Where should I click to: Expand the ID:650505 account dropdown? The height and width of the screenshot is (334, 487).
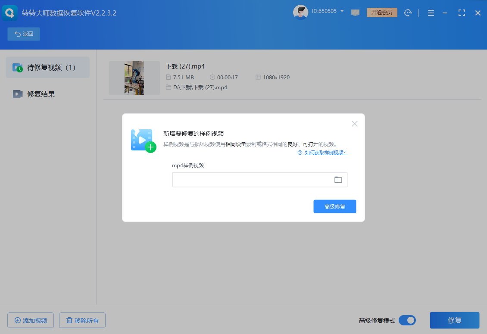pos(342,11)
